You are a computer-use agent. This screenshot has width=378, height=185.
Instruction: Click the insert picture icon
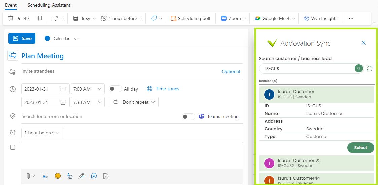[45, 176]
